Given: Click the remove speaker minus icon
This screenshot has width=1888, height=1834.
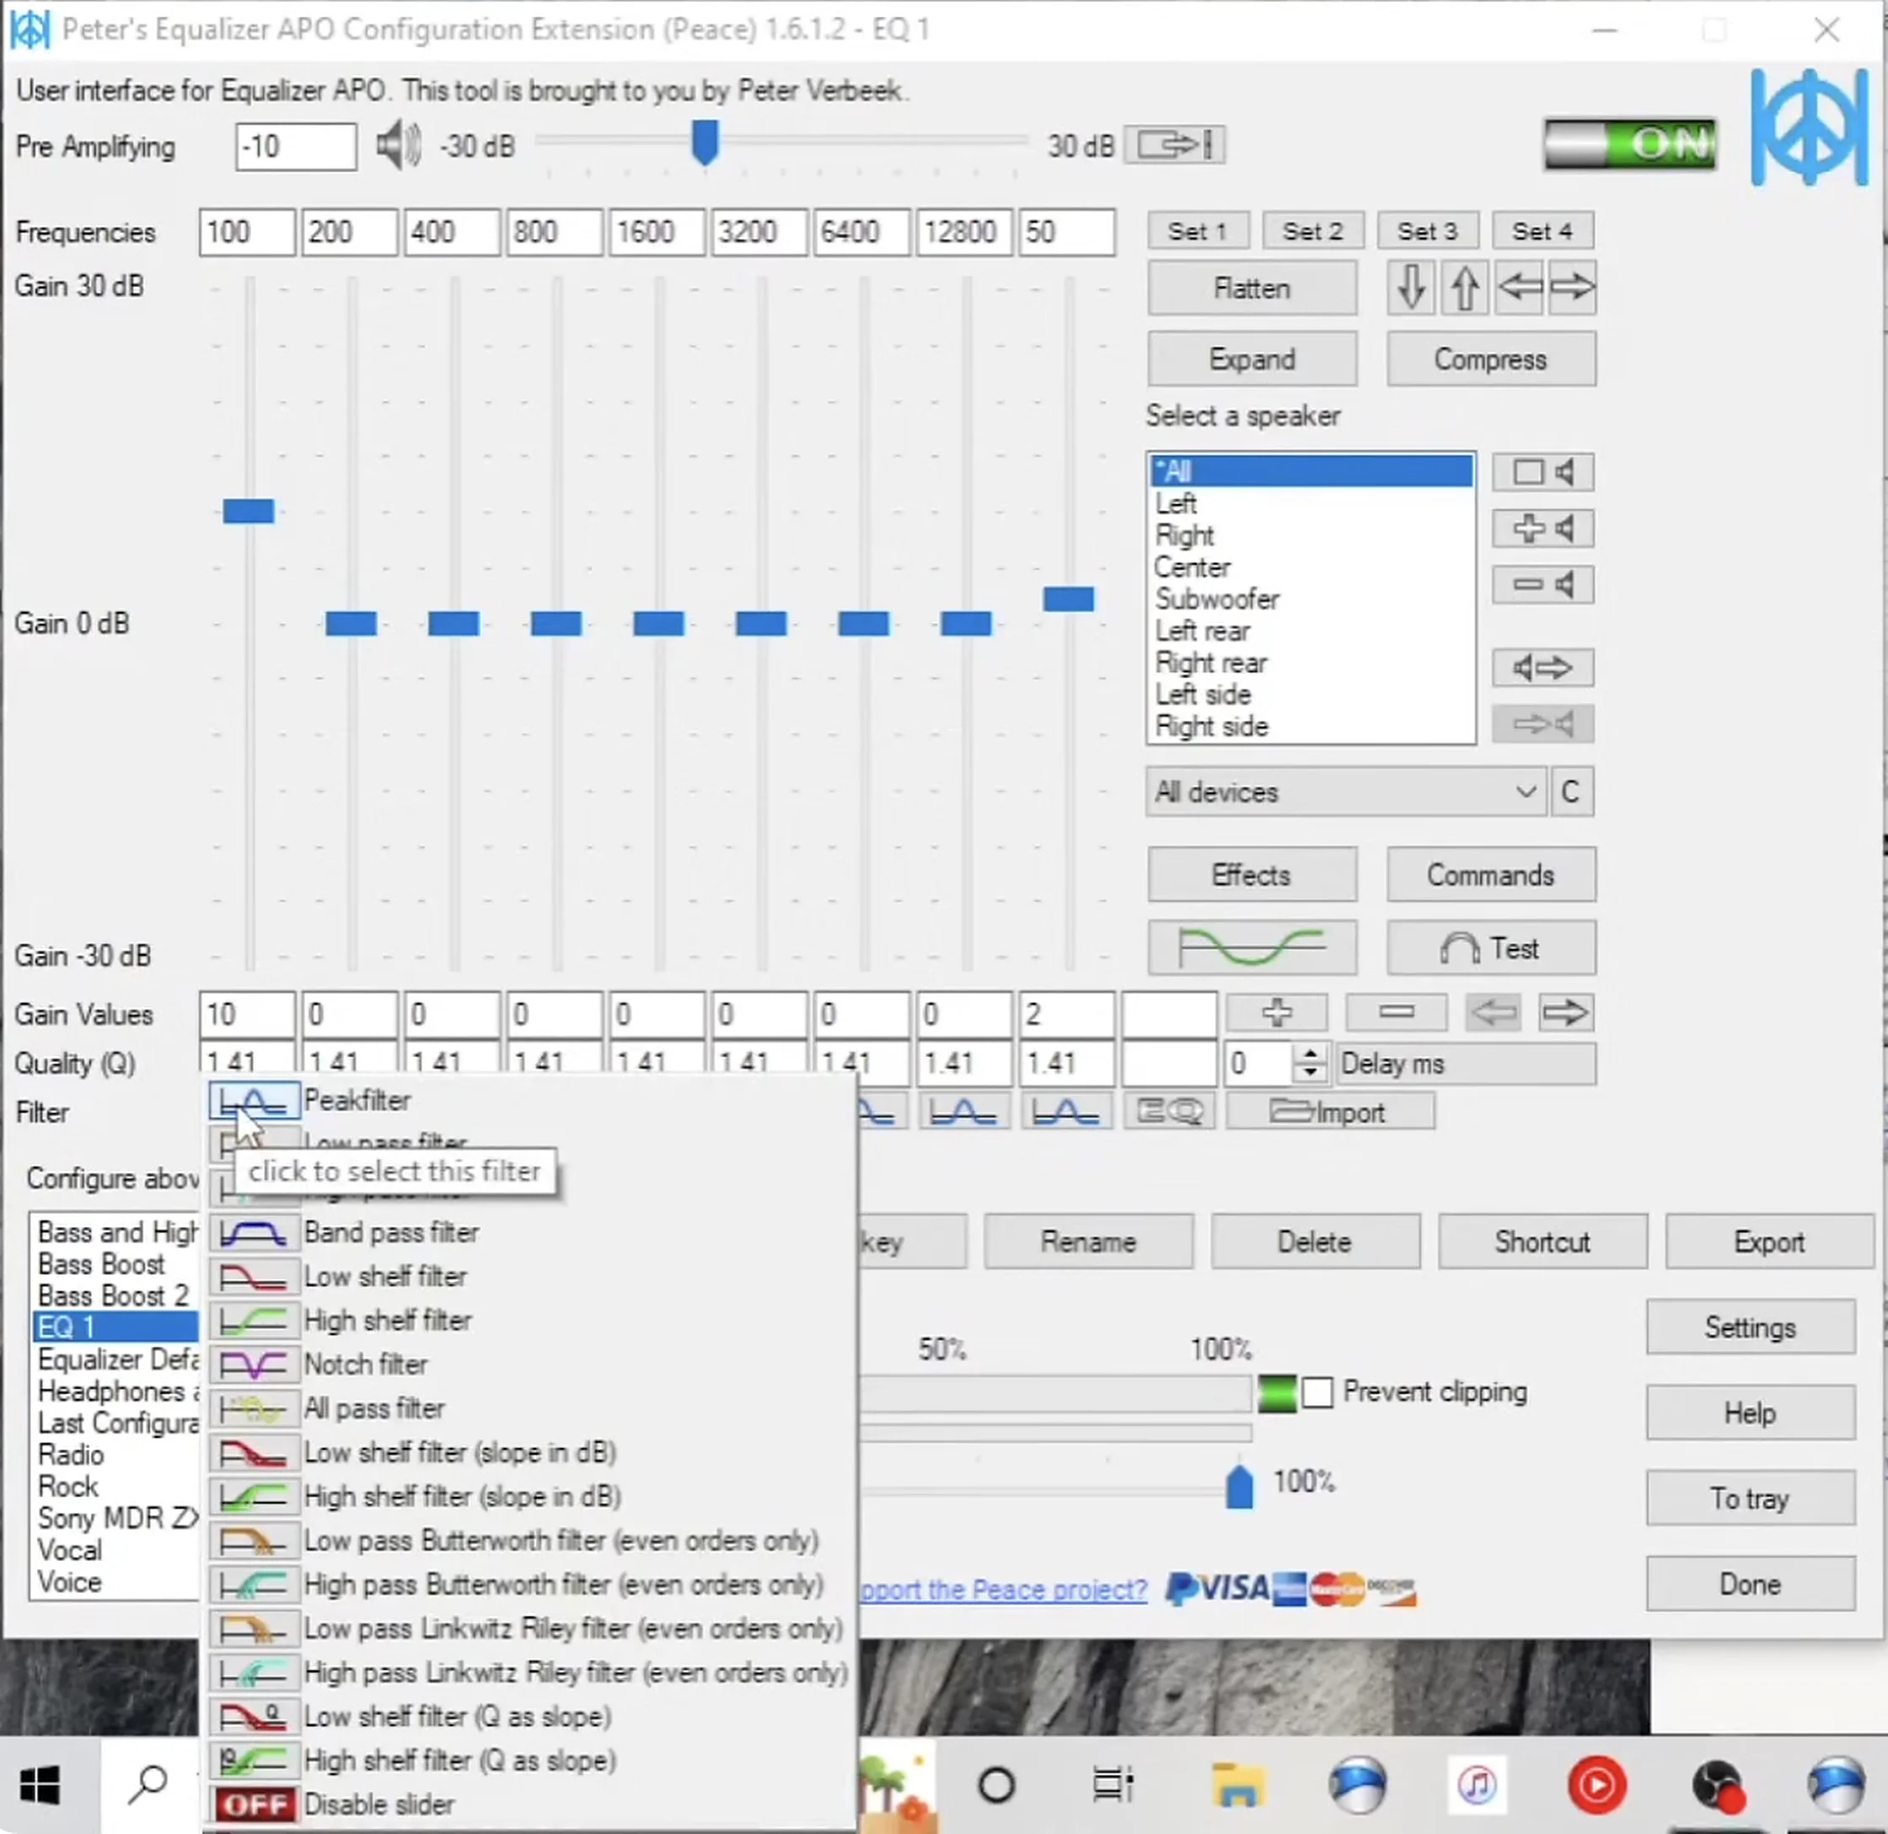Looking at the screenshot, I should pyautogui.click(x=1542, y=585).
